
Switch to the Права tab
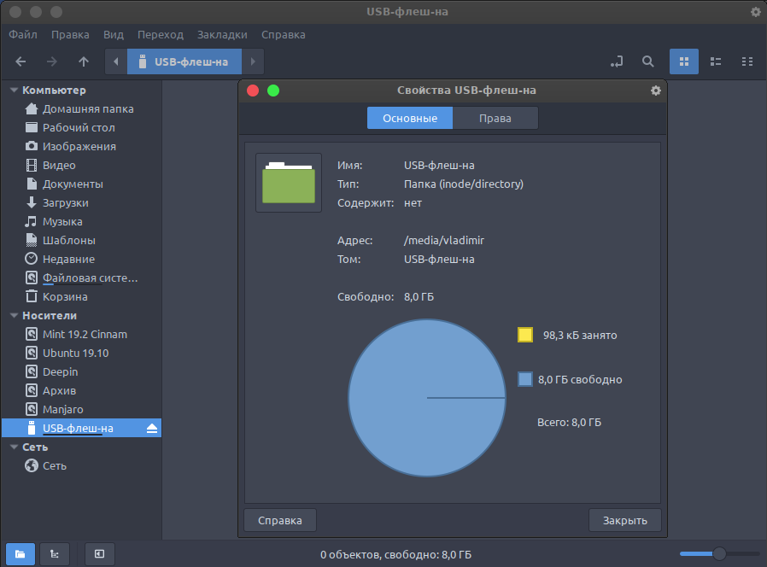[495, 119]
